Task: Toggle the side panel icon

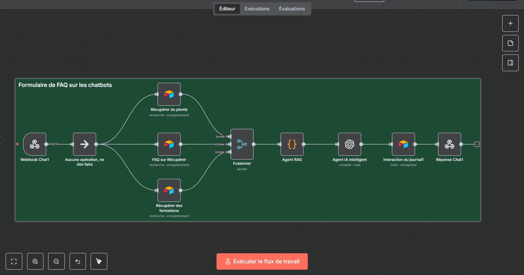Action: pyautogui.click(x=510, y=63)
